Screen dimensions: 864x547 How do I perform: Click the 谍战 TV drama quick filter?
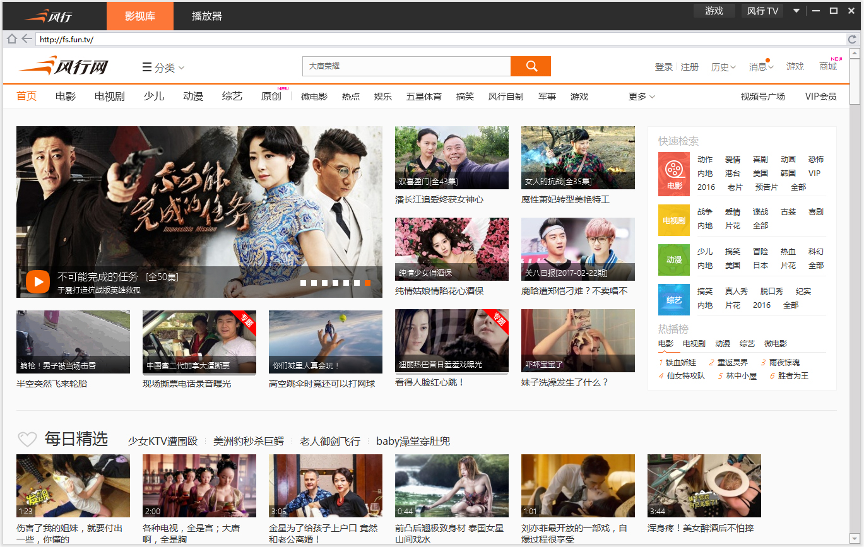760,212
